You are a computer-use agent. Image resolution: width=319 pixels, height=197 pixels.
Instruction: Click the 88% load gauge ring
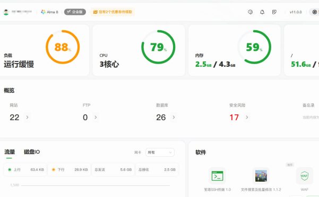pyautogui.click(x=63, y=47)
